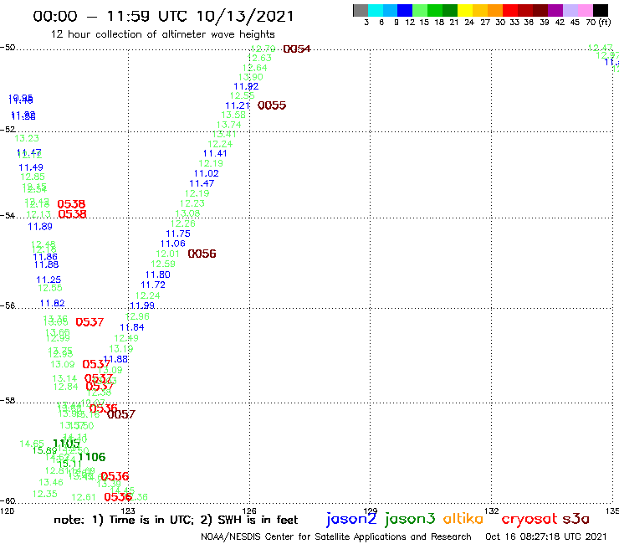Click wave height value '12.26'
Image resolution: width=619 pixels, height=544 pixels.
pos(183,223)
